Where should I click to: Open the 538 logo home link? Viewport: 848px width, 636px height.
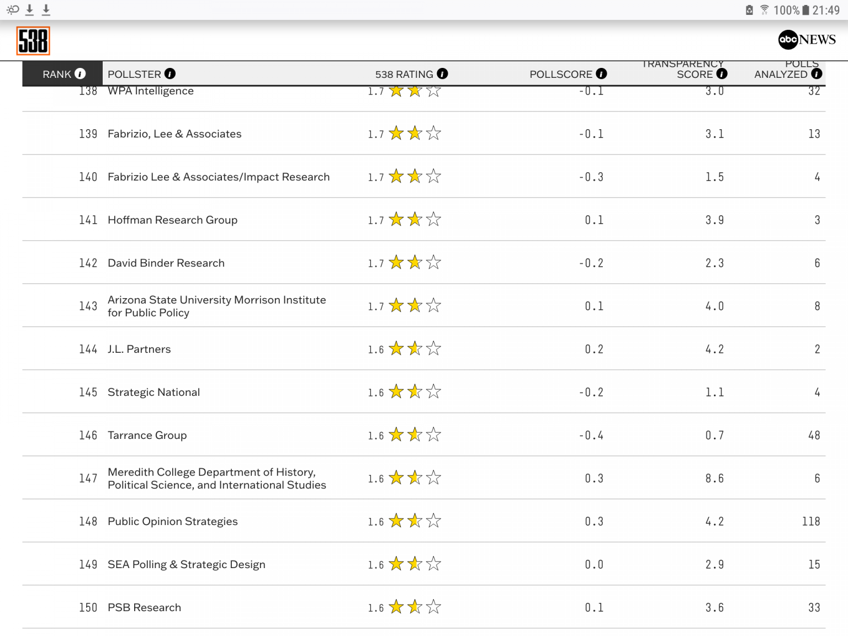tap(33, 41)
